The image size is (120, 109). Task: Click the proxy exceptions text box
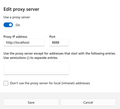(36, 68)
